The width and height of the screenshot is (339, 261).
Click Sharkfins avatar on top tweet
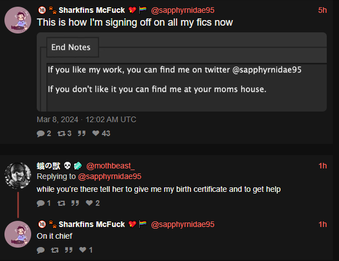[18, 20]
